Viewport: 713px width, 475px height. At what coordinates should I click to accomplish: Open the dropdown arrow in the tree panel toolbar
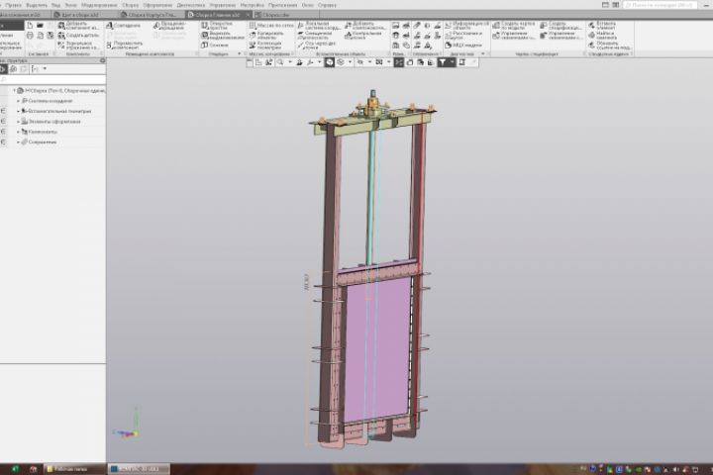[x=45, y=69]
